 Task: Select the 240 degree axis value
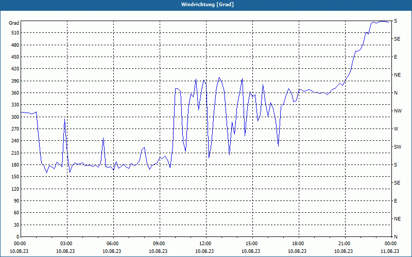pos(15,141)
